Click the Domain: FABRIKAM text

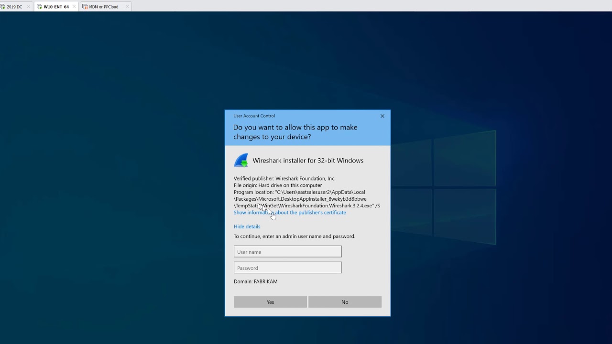coord(256,281)
